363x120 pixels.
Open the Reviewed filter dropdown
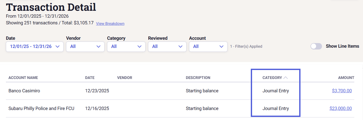click(x=167, y=47)
